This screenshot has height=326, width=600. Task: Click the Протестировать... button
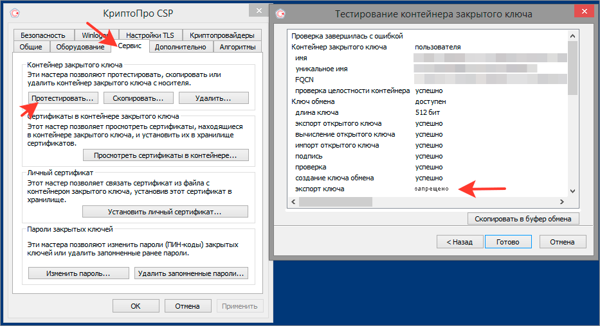click(x=63, y=98)
